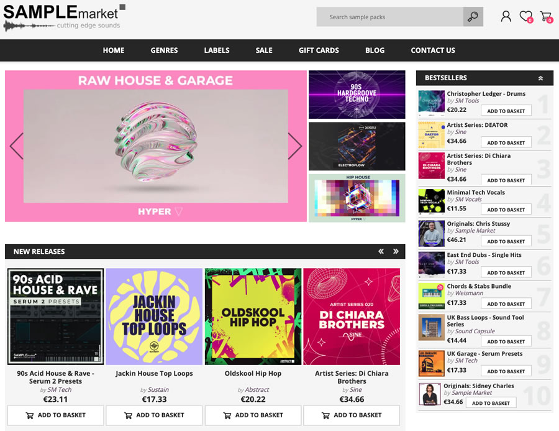Open the 90s Hardgroove Techno banner thumbnail
559x431 pixels.
click(357, 95)
